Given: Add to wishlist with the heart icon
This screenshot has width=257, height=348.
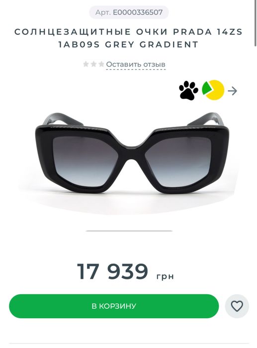Looking at the screenshot, I should [x=237, y=306].
